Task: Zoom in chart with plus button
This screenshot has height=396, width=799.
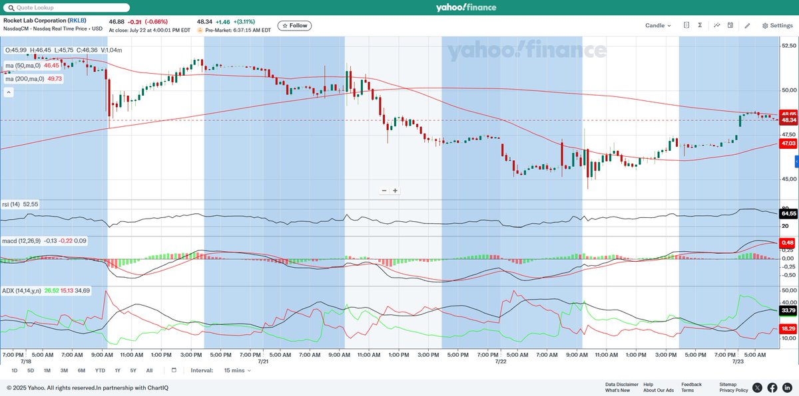Action: [x=395, y=191]
